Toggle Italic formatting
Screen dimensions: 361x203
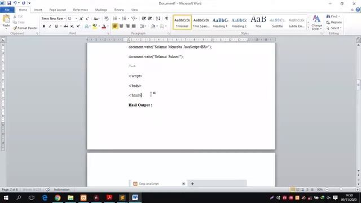50,27
